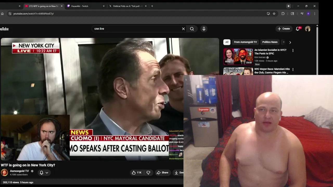Start voice search with the microphone icon
The image size is (333, 187).
point(204,29)
